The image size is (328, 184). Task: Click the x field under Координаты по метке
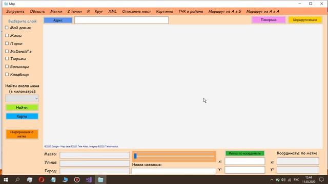298,162
